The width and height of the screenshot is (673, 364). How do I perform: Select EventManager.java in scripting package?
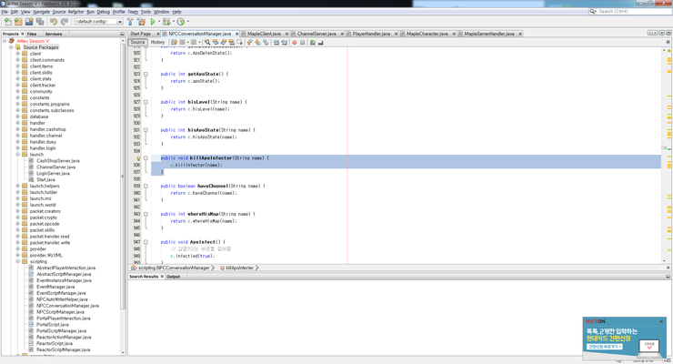coord(55,287)
